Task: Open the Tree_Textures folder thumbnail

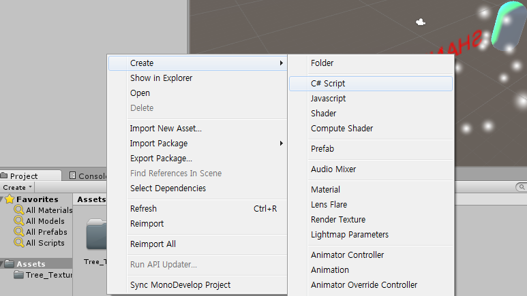Action: click(96, 235)
